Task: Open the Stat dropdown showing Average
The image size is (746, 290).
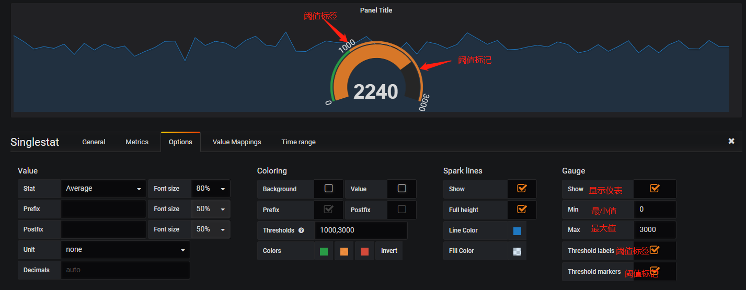Action: coord(104,189)
